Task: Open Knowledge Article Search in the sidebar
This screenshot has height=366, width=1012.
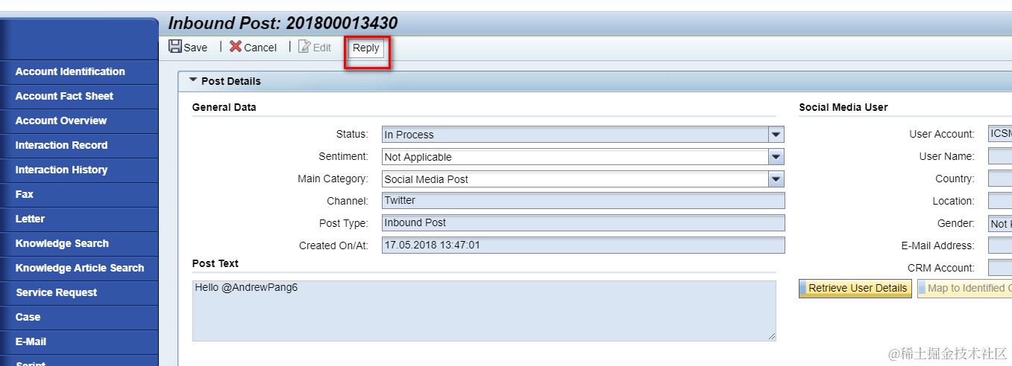Action: [x=79, y=269]
